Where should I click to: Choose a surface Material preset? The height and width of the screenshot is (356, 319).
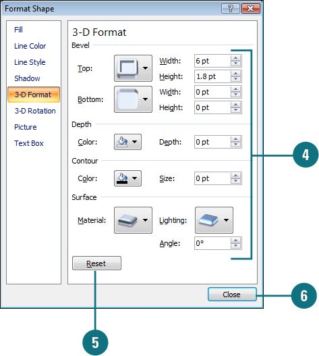coord(133,220)
